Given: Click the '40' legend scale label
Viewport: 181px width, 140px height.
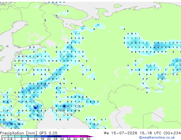Looking at the screenshot, I should 75,139.
